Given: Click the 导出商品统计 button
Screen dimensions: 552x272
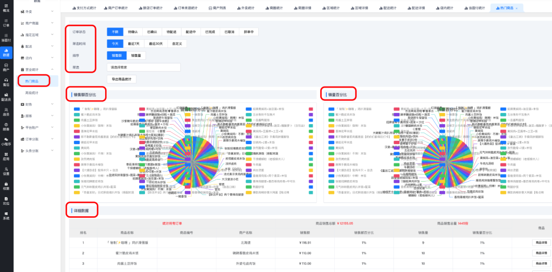Looking at the screenshot, I should (x=121, y=80).
